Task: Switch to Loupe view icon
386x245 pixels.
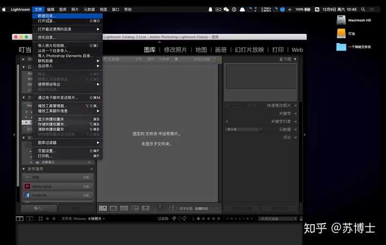Action: [x=113, y=209]
